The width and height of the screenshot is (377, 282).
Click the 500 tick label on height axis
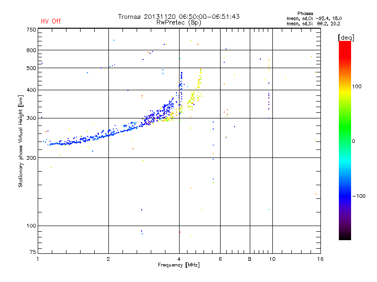coord(31,68)
